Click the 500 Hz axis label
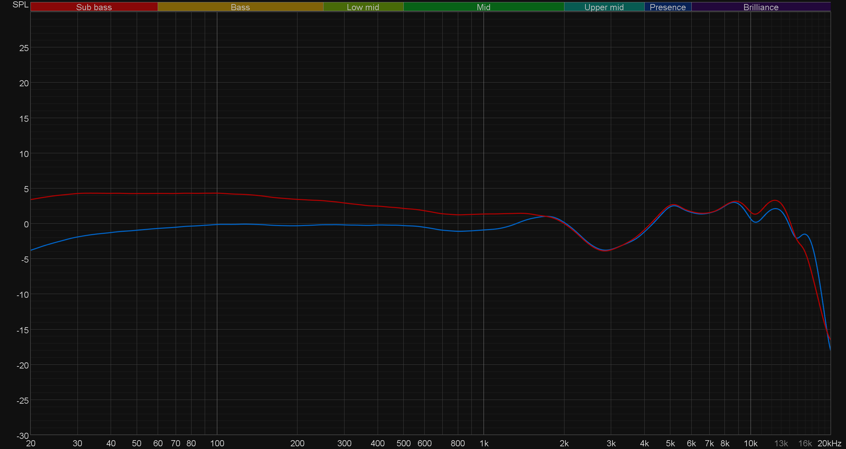This screenshot has width=846, height=449. (x=403, y=443)
